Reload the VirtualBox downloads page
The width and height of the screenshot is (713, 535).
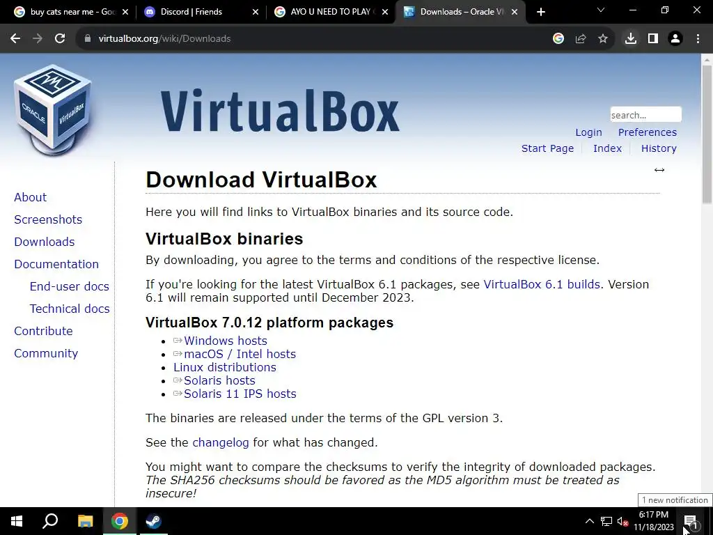(60, 39)
